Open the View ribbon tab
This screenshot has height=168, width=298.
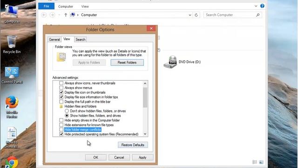85,6
